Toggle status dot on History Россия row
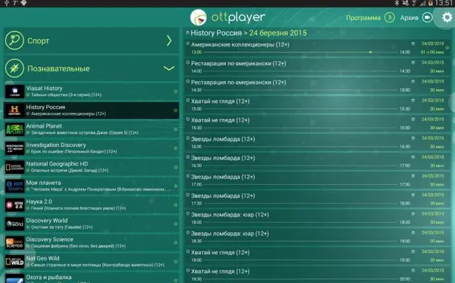455x283 pixels. (175, 110)
